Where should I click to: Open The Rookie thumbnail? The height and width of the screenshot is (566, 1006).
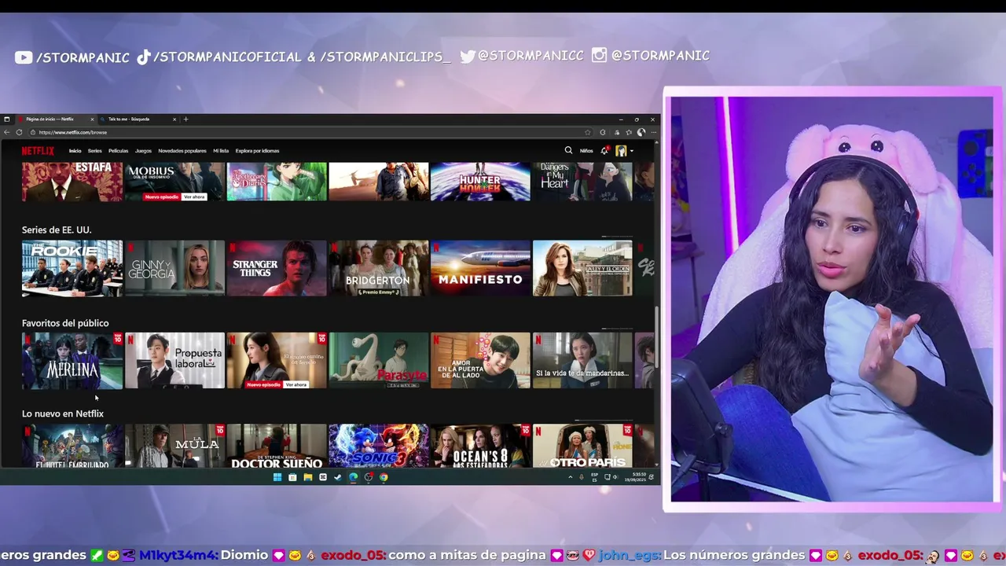pyautogui.click(x=72, y=268)
